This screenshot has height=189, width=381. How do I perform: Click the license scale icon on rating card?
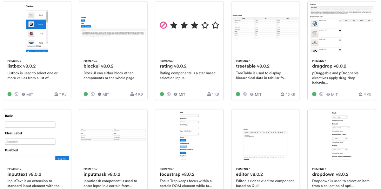[176, 94]
